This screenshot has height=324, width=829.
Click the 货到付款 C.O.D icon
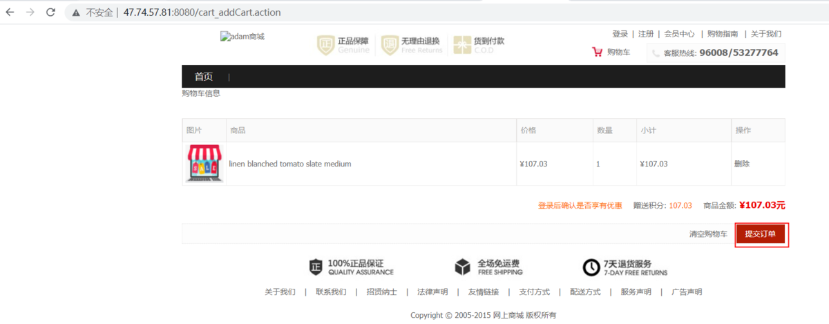click(x=461, y=45)
